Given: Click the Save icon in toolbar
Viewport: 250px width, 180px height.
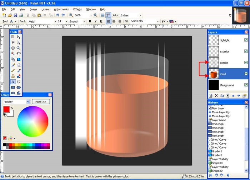Looking at the screenshot, I should tap(15, 15).
